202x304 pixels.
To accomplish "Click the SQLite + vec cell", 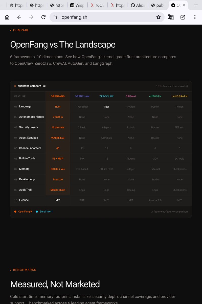I will 58,169.
